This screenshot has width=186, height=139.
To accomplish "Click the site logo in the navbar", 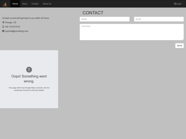I will click(x=5, y=5).
